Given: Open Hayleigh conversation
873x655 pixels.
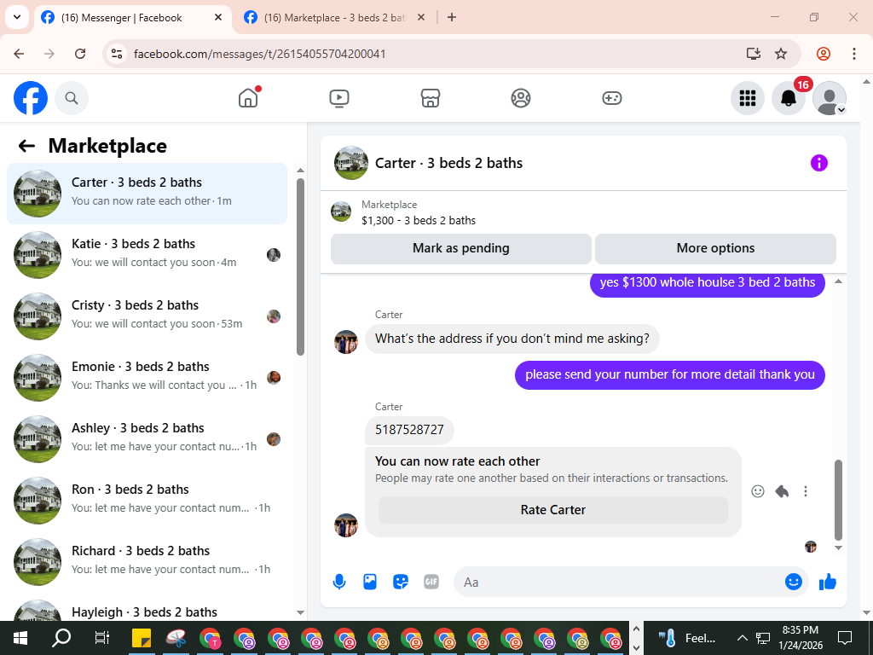Looking at the screenshot, I should pyautogui.click(x=147, y=609).
